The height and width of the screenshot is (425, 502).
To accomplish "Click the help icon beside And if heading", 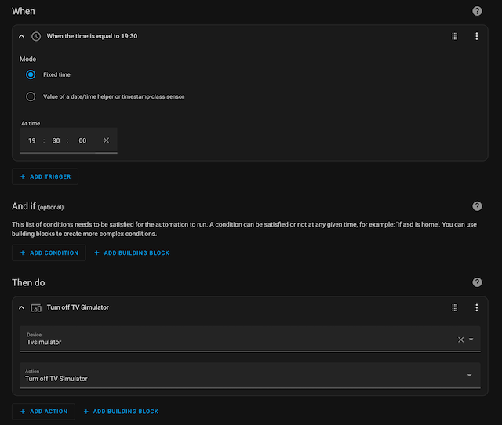I will click(477, 206).
